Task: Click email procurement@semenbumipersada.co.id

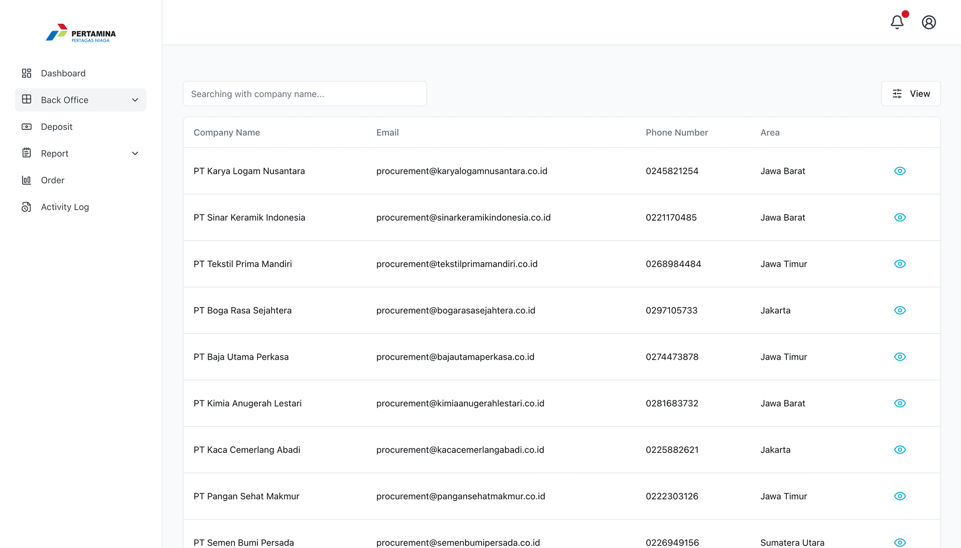Action: (x=458, y=543)
